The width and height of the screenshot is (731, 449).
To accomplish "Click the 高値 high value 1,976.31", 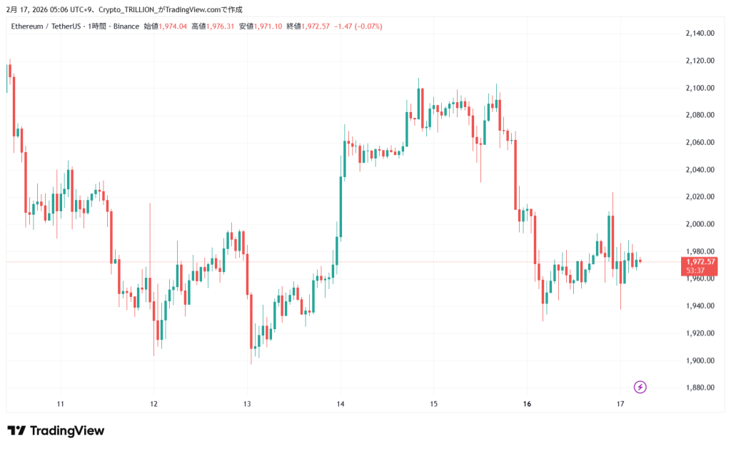I will click(x=220, y=26).
